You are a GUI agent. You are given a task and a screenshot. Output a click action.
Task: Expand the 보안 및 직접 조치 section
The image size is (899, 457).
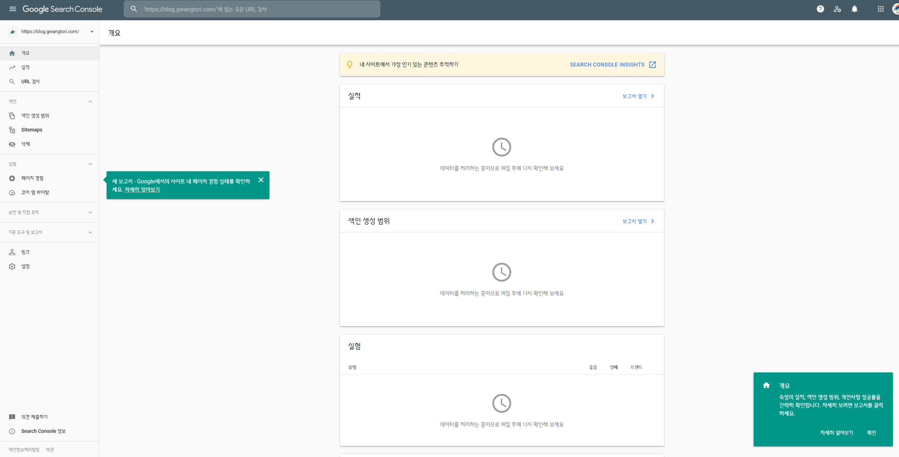[90, 213]
